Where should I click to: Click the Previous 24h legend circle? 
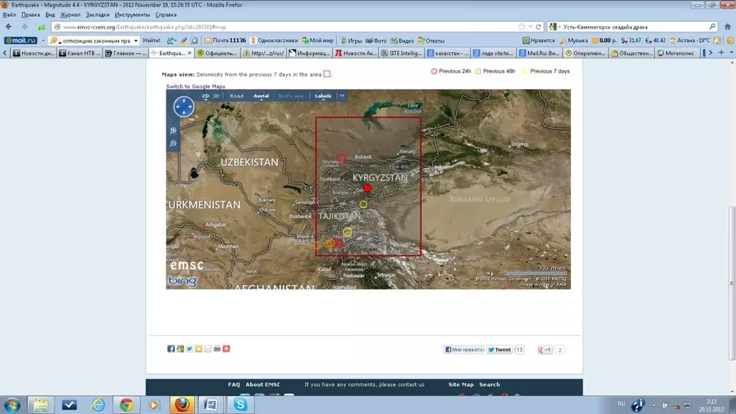coord(434,71)
